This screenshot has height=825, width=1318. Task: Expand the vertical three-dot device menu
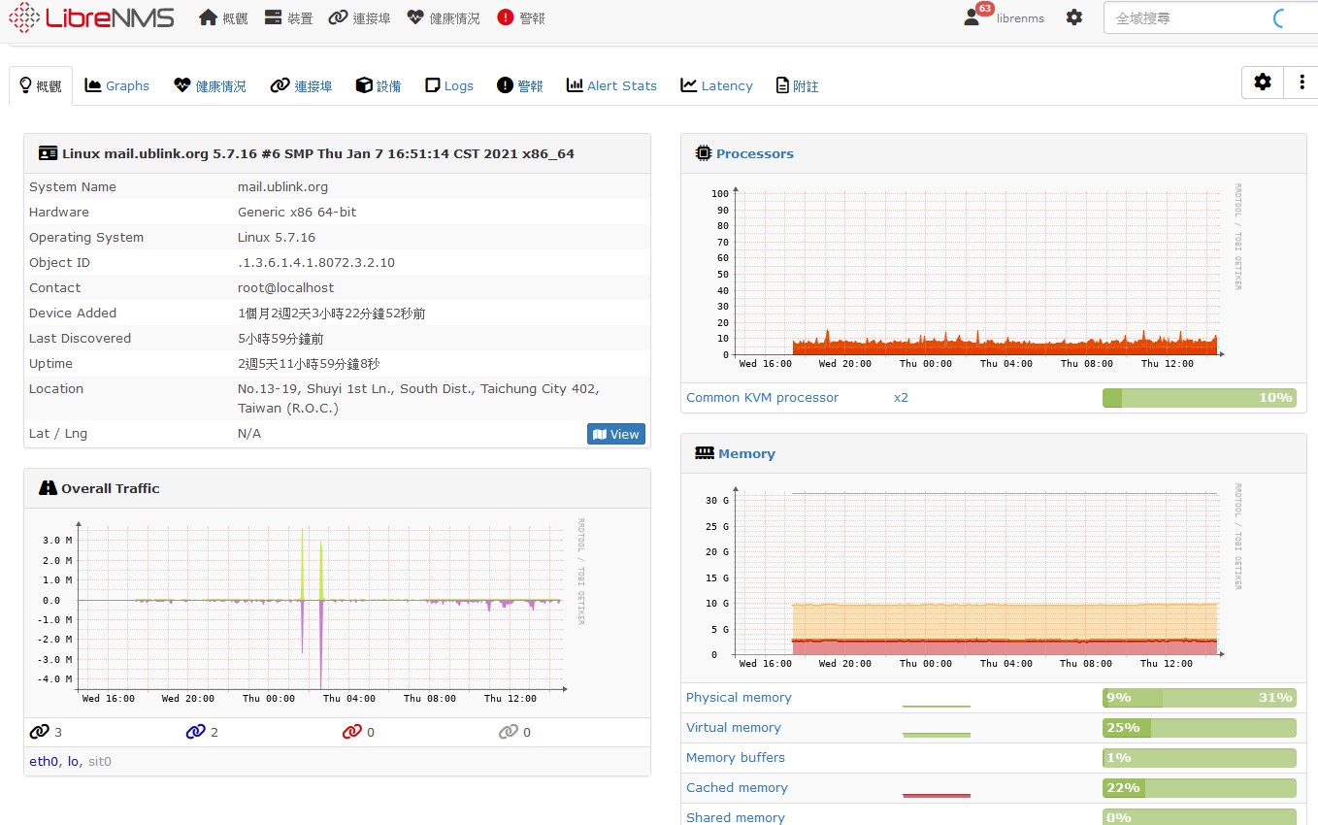(x=1301, y=82)
